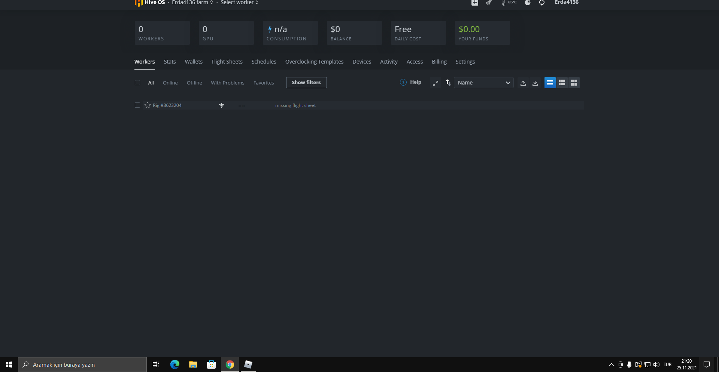
Task: Click the Help info circle icon
Action: pos(403,82)
